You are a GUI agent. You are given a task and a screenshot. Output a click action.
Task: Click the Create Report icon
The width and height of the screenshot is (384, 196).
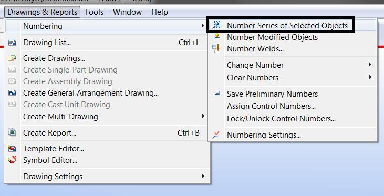12,132
